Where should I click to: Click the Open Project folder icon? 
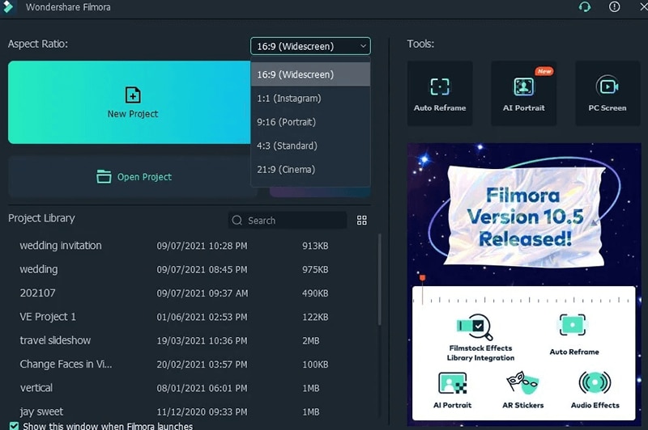tap(104, 176)
